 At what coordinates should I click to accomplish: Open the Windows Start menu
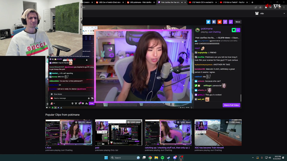pos(106,158)
